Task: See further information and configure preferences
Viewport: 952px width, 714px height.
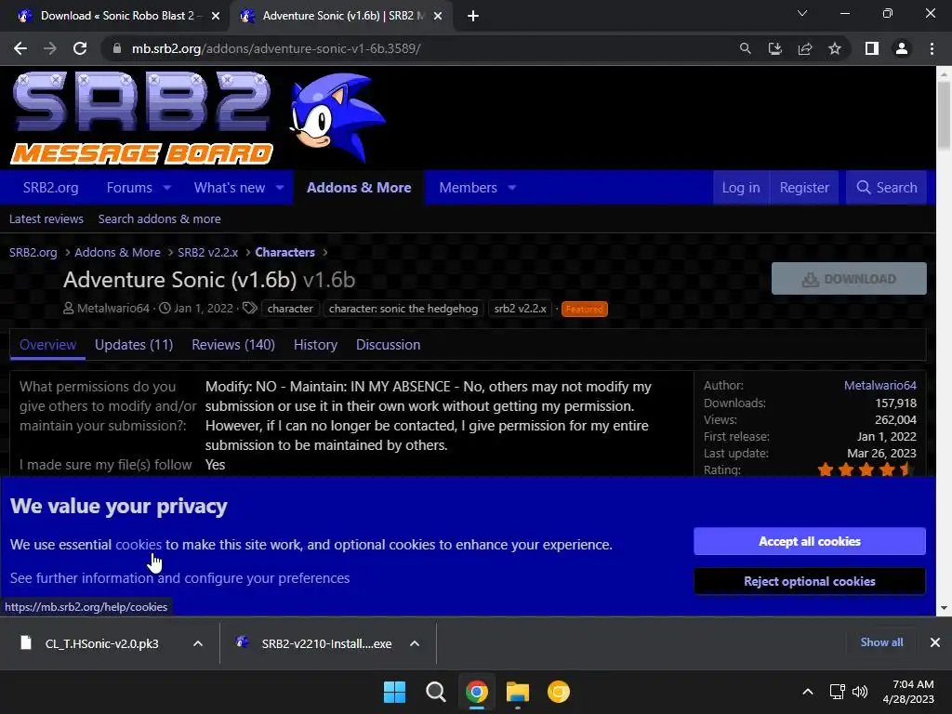Action: 179,578
